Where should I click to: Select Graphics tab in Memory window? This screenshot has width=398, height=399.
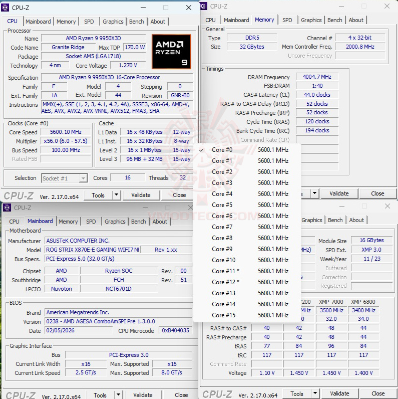311,20
